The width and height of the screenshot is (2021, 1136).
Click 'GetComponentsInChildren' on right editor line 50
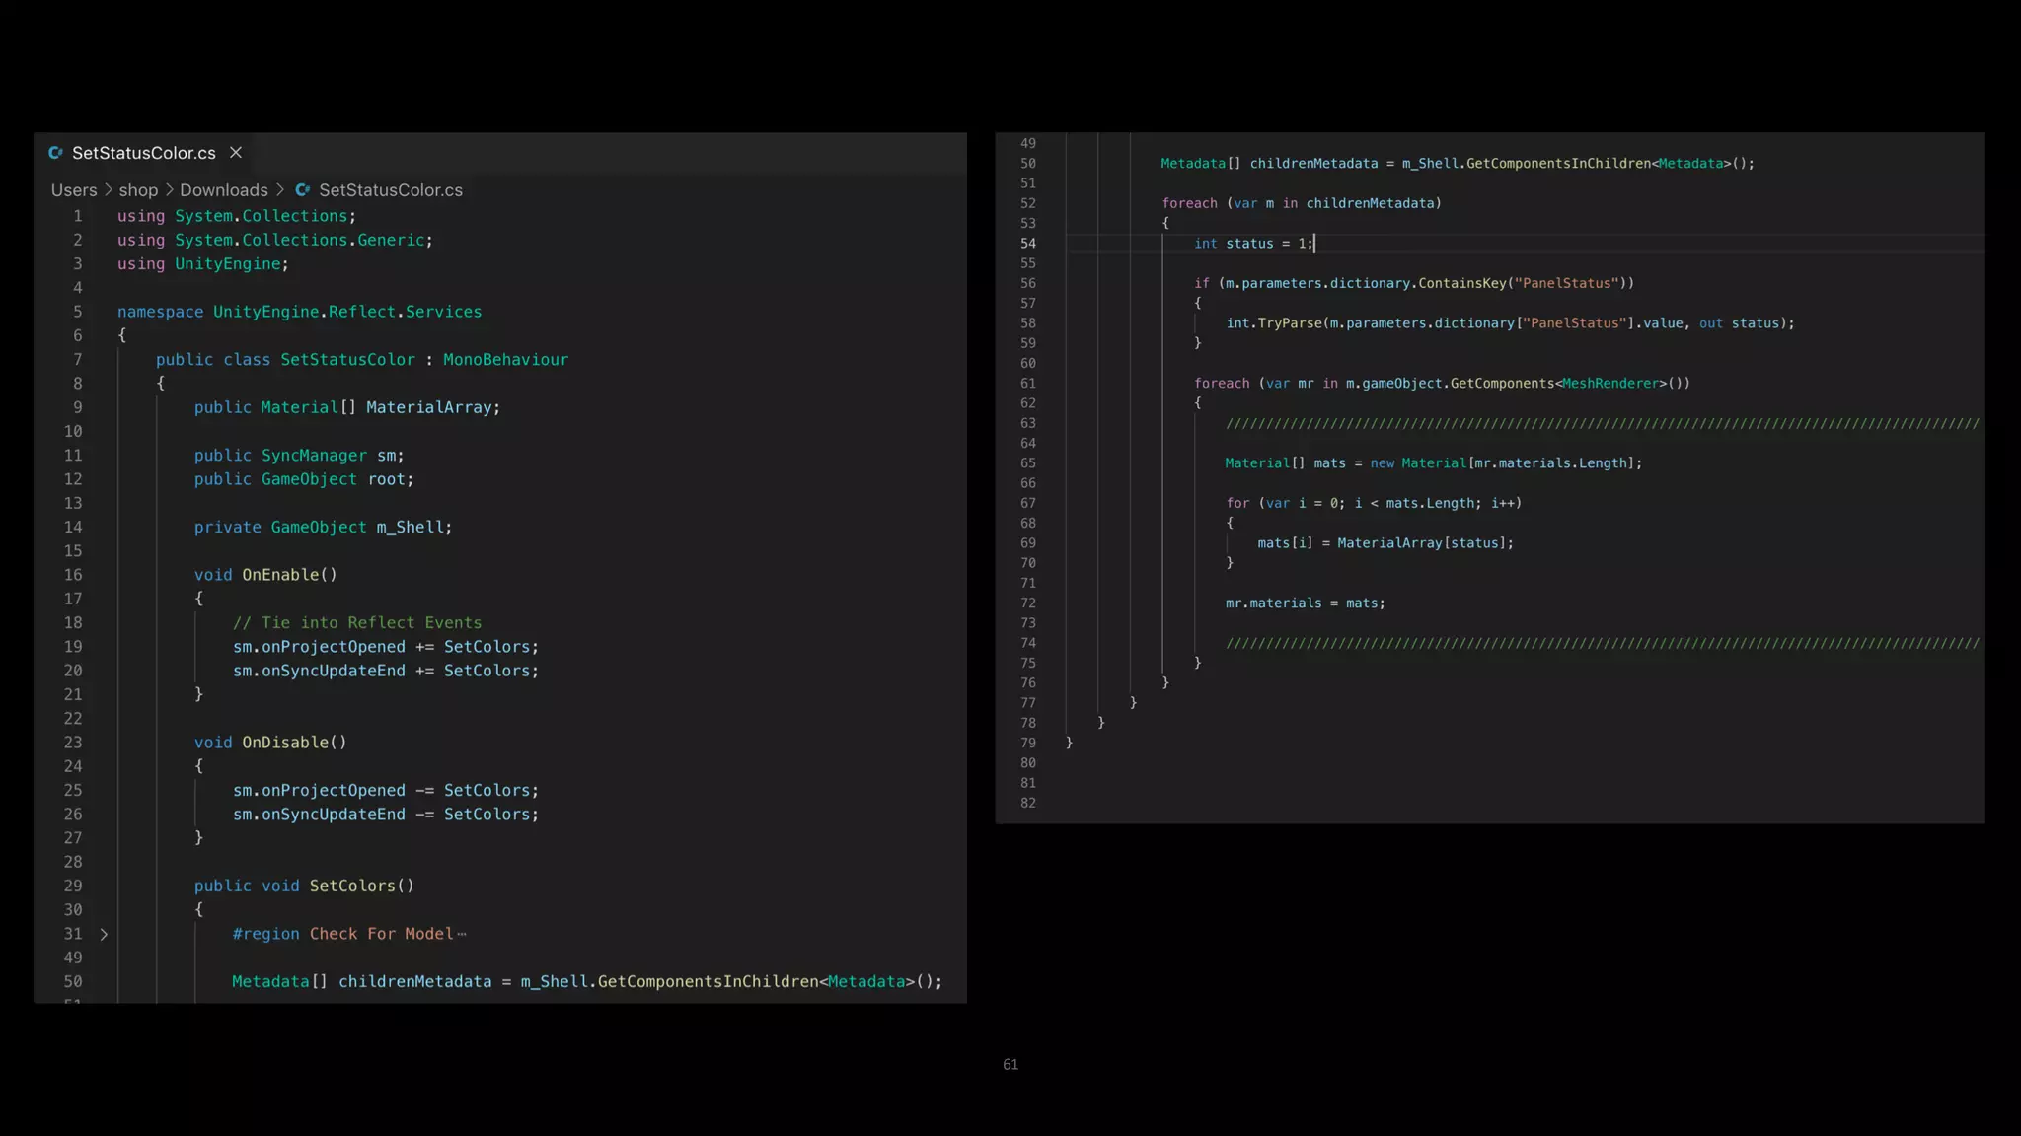1558,164
